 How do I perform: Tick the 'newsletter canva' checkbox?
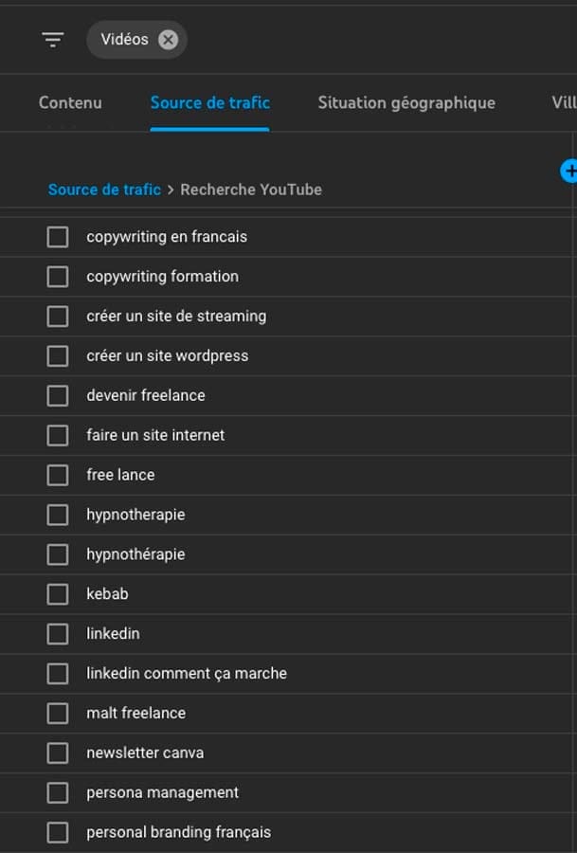[x=58, y=753]
